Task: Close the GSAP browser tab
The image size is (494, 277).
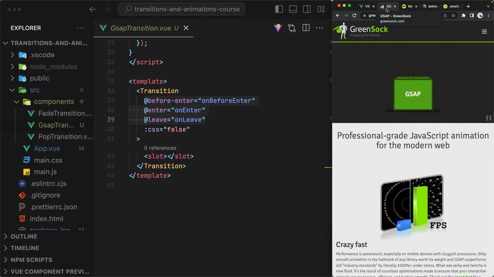Action: [x=395, y=6]
